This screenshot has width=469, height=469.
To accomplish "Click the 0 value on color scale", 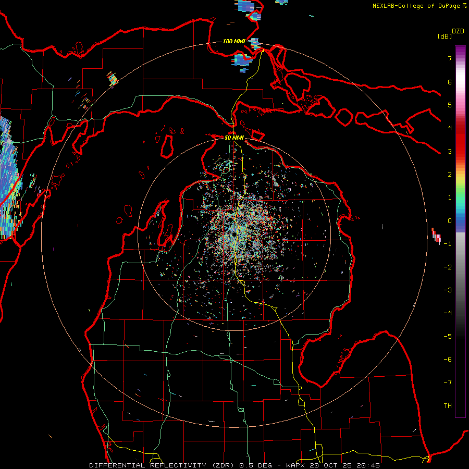I will tap(450, 221).
